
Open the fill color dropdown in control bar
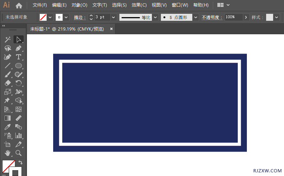50,17
